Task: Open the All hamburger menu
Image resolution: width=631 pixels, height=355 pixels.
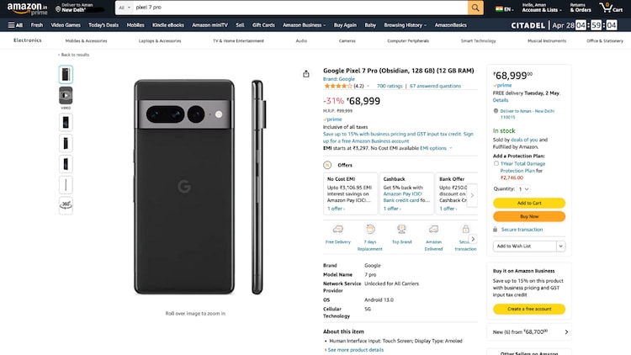Action: click(x=15, y=25)
